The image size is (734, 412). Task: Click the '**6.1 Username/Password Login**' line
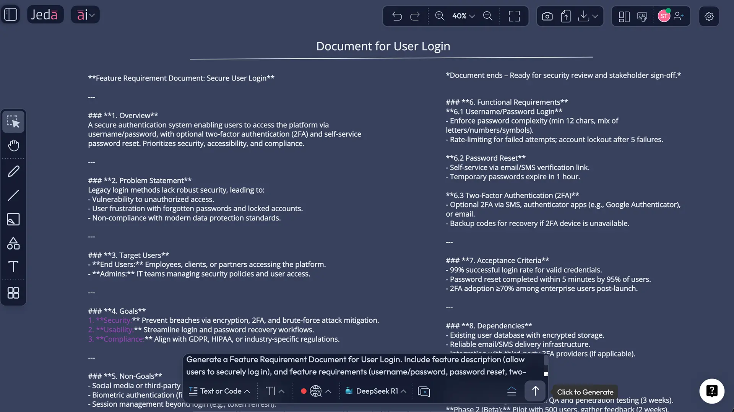(504, 111)
